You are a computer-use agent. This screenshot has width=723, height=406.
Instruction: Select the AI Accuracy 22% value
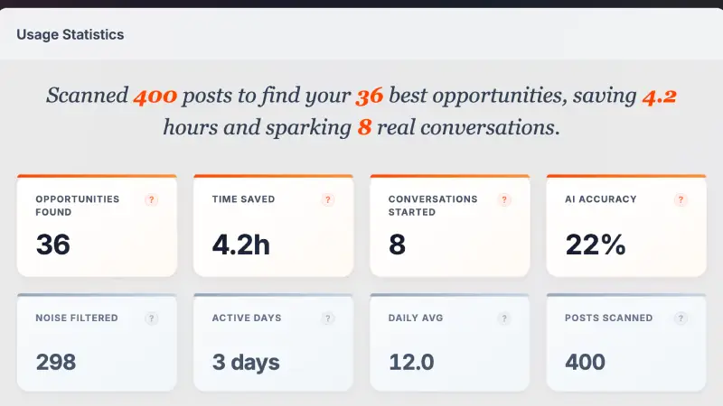point(596,245)
